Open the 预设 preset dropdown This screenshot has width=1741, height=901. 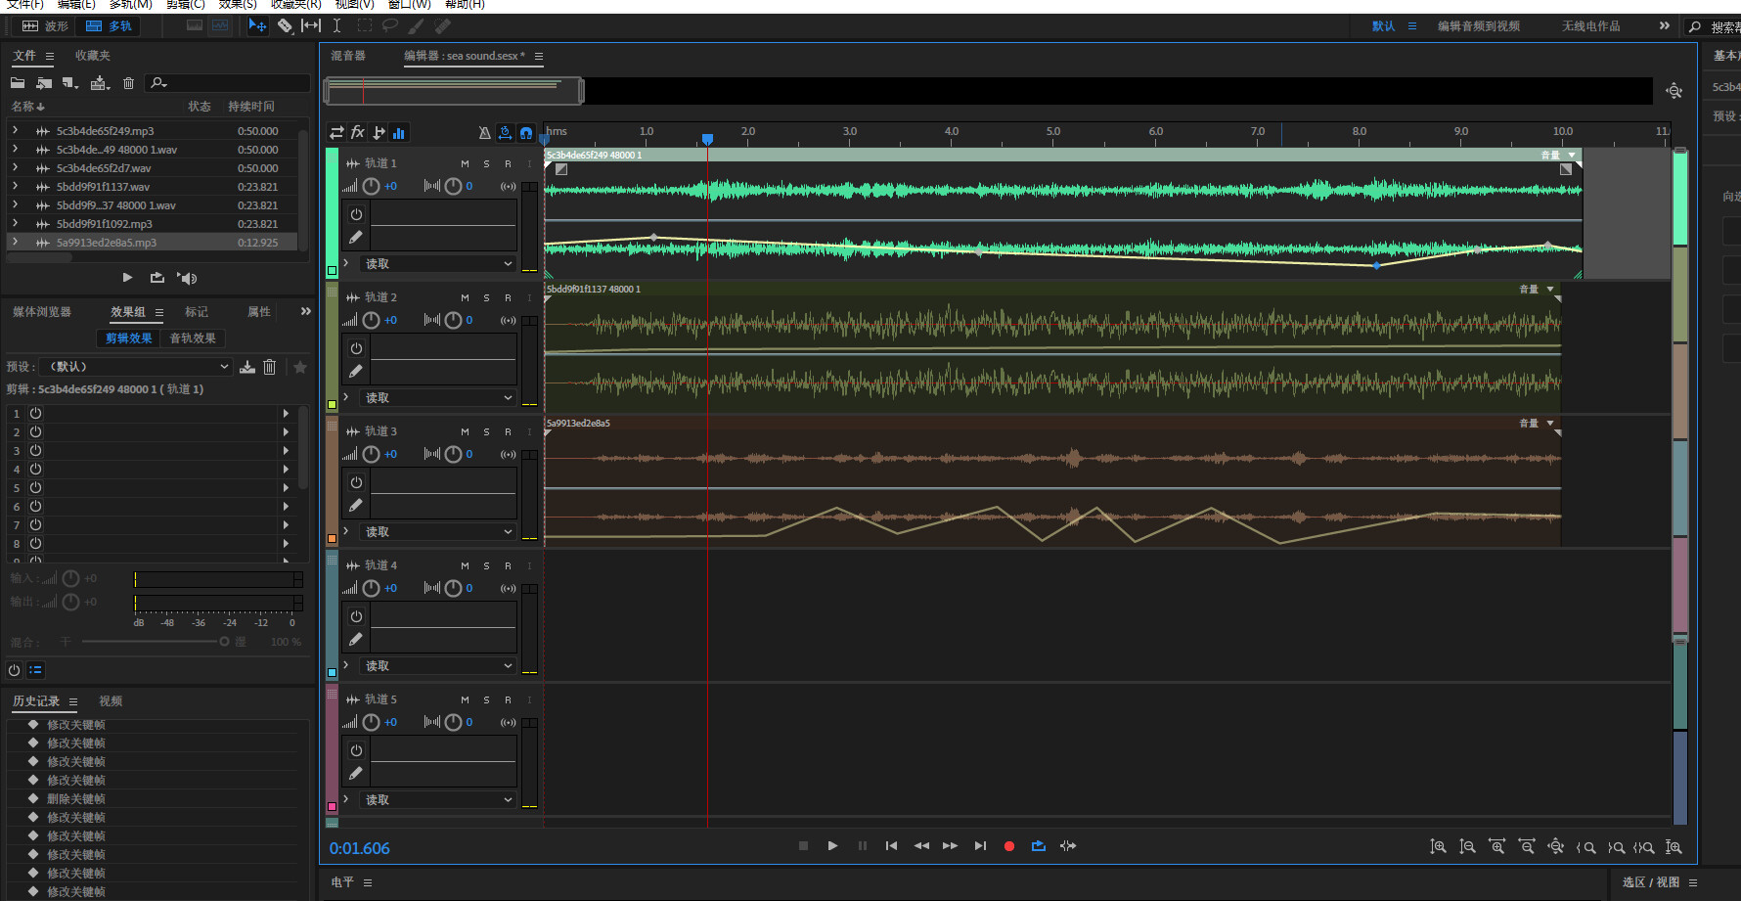pyautogui.click(x=137, y=367)
